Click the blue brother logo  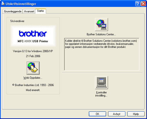click(33, 34)
